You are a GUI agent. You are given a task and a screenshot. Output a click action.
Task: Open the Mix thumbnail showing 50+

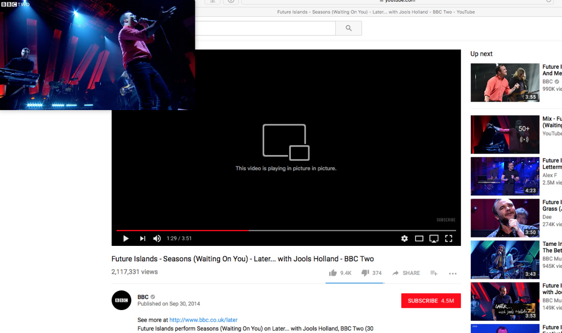point(505,134)
